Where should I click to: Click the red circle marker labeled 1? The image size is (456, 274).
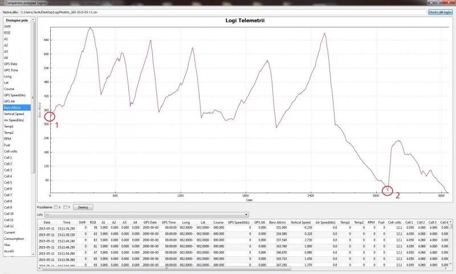point(49,116)
